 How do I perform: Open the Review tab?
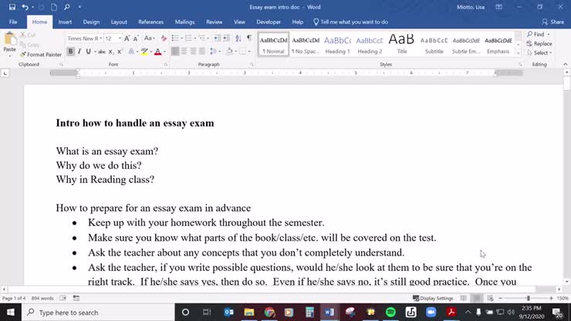214,22
